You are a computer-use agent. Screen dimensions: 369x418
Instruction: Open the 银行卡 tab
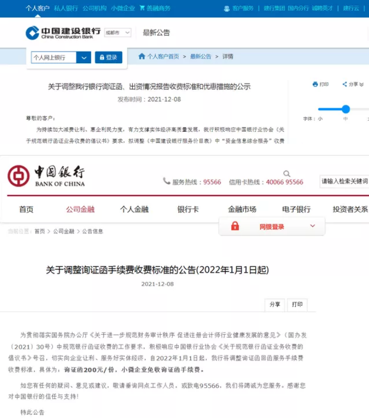click(x=188, y=210)
